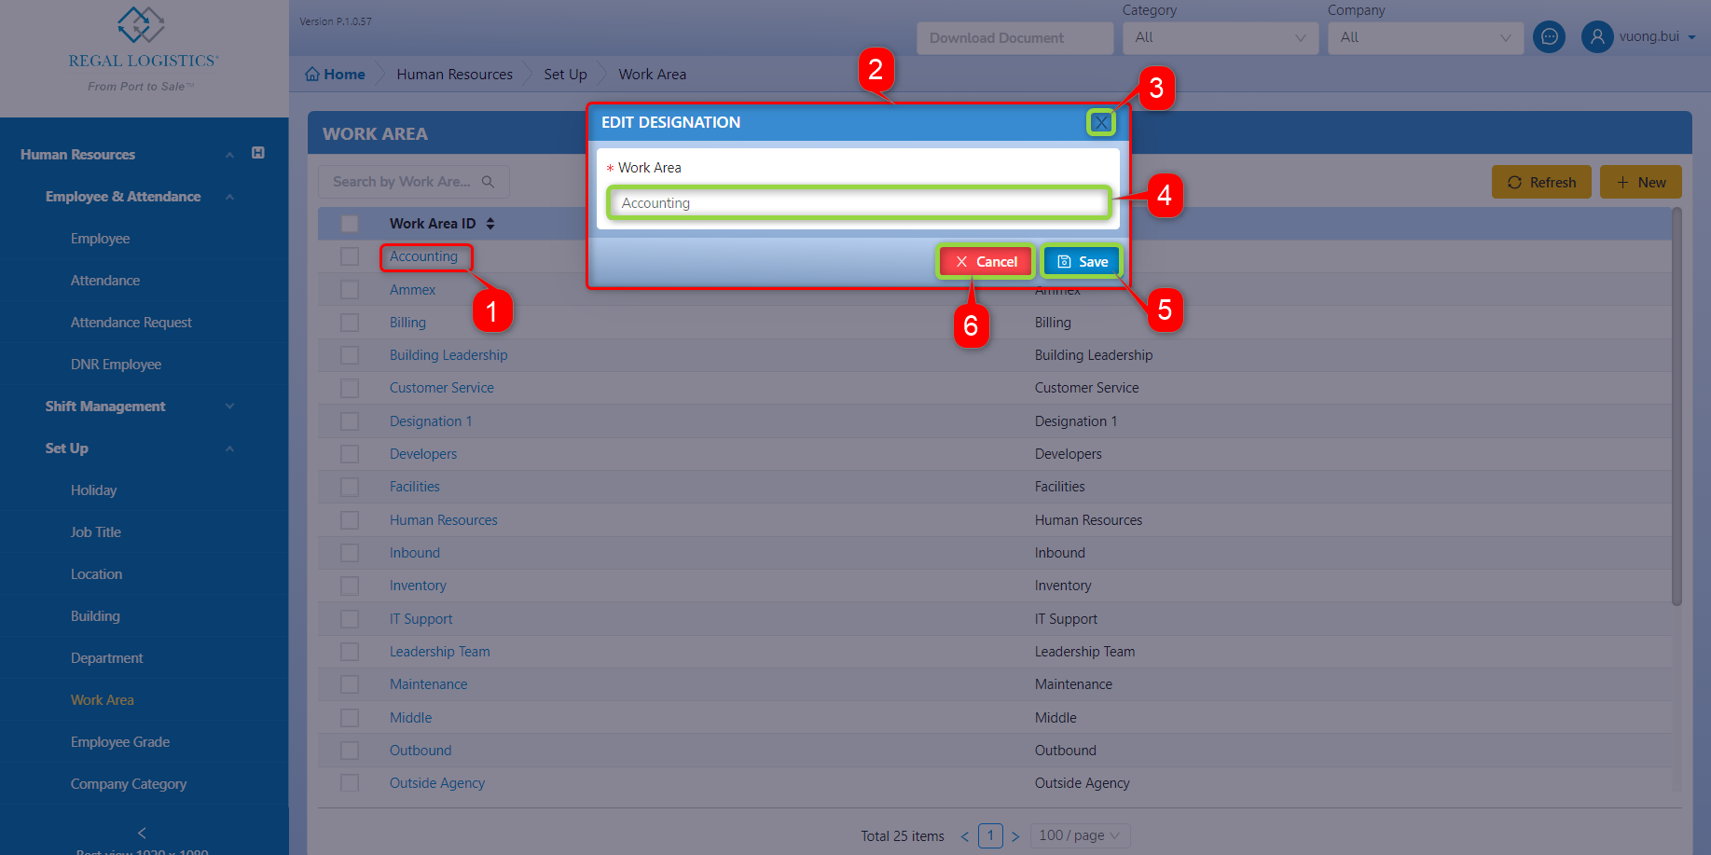Open Attendance Request in sidebar

131,323
